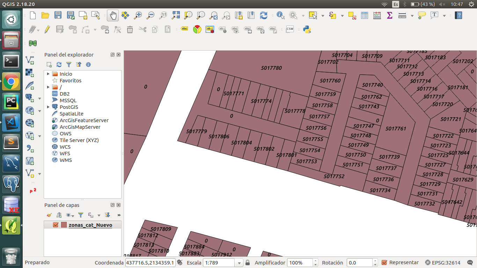Screen dimensions: 477x268
Task: Open layer labeling options abc icon
Action: pyautogui.click(x=185, y=29)
